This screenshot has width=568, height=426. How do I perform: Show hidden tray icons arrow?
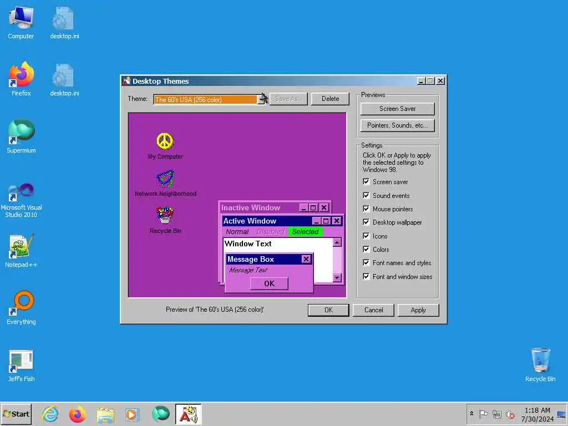pyautogui.click(x=471, y=414)
